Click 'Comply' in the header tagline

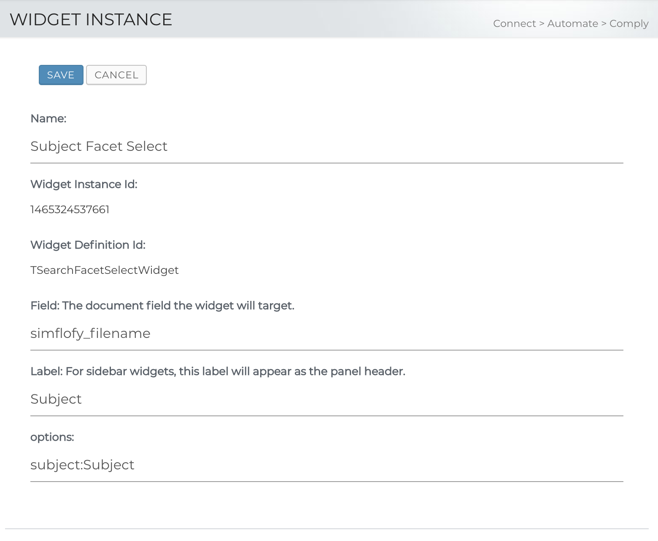click(x=628, y=24)
